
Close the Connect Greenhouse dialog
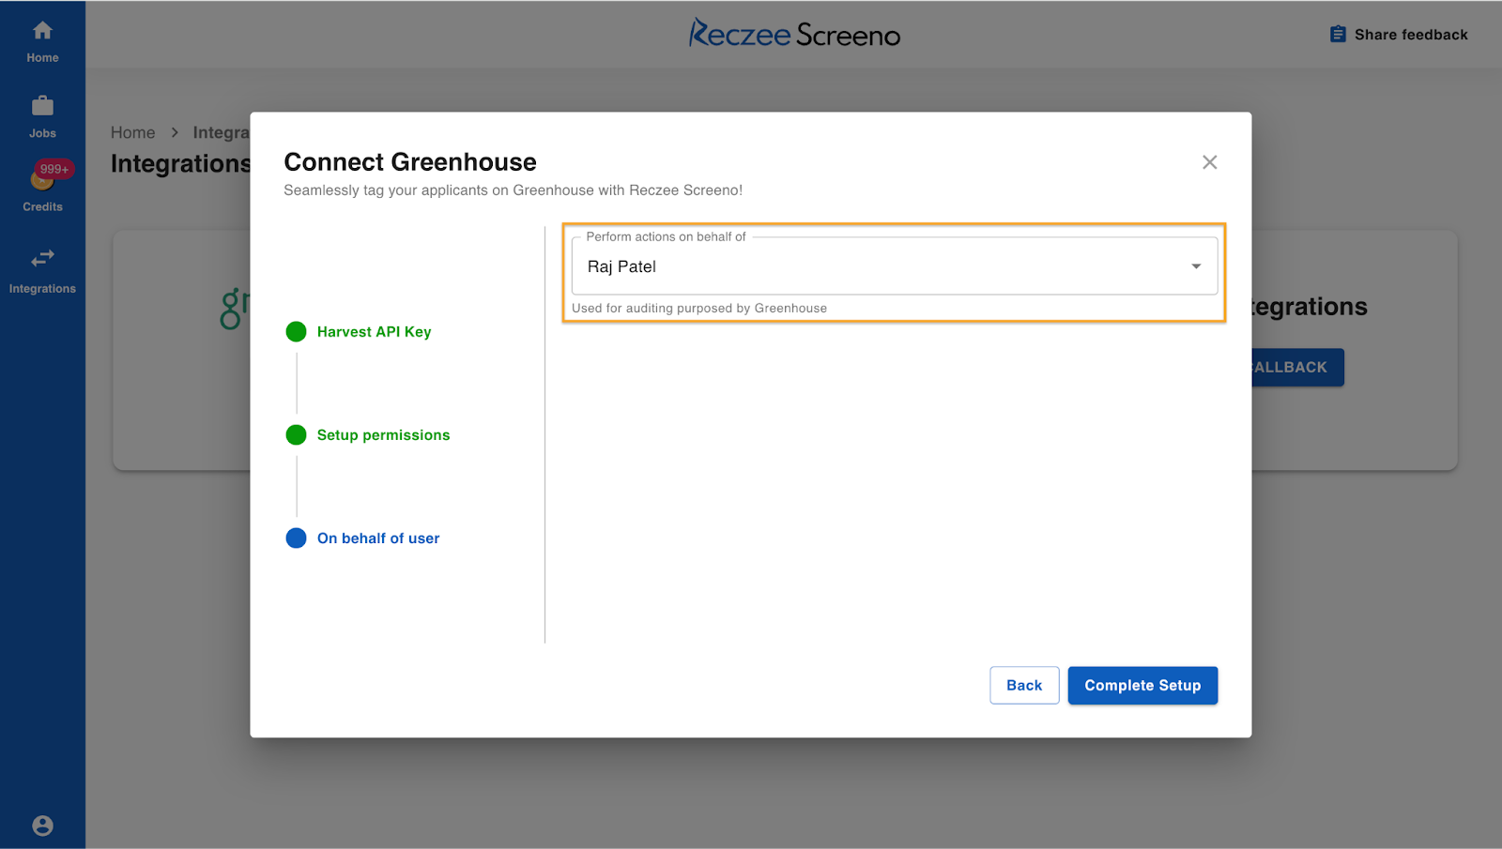point(1209,162)
